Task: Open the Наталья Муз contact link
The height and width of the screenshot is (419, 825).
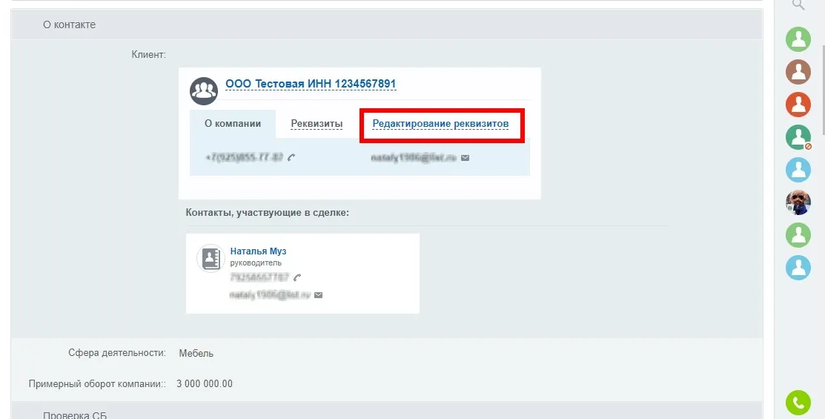Action: pos(258,251)
